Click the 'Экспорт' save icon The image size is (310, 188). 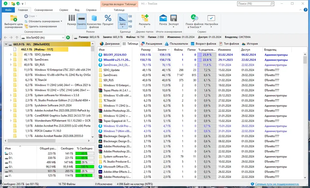174,18
